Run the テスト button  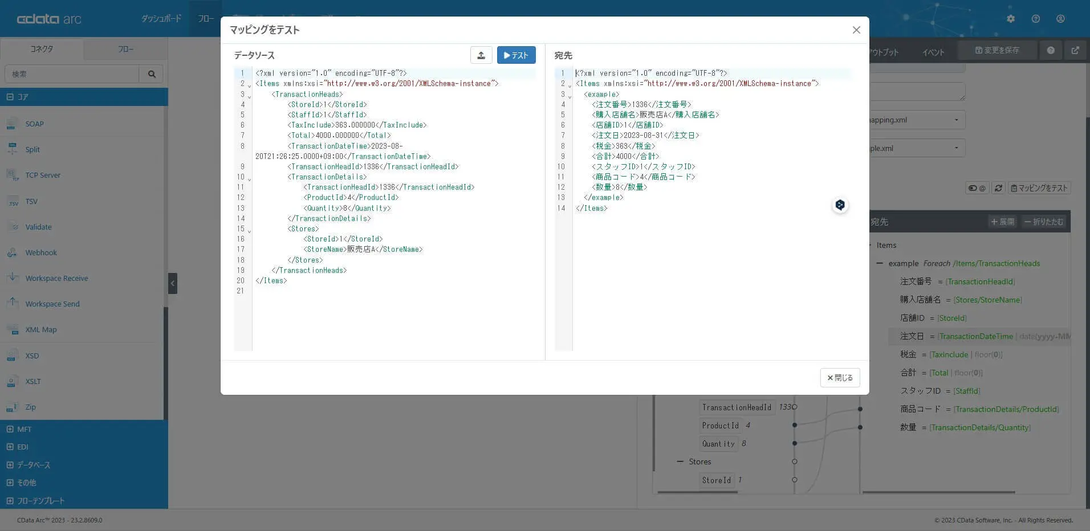[x=516, y=55]
